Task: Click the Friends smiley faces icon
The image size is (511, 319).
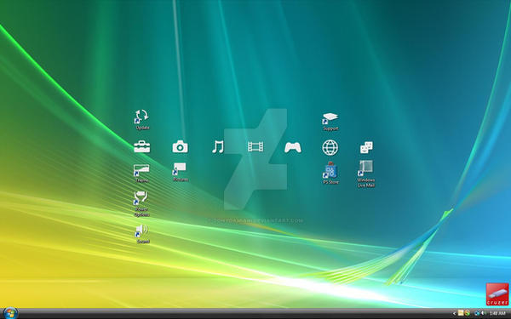Action: tap(366, 147)
